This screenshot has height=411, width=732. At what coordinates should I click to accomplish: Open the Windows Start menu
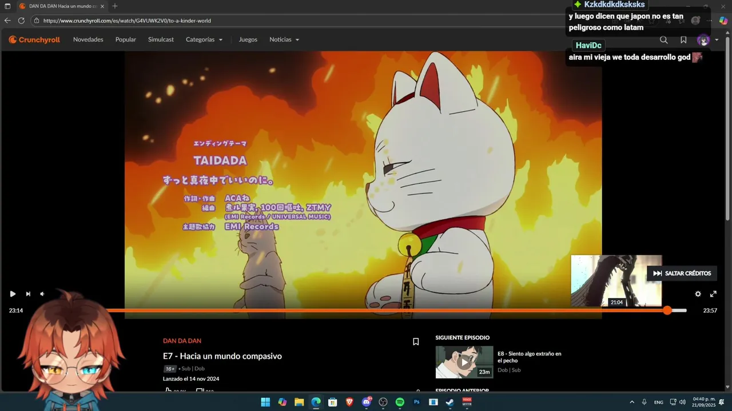(265, 402)
